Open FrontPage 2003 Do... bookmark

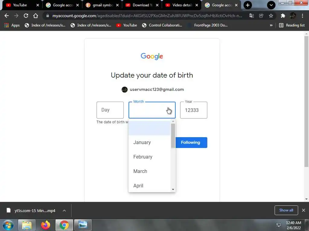click(x=208, y=25)
